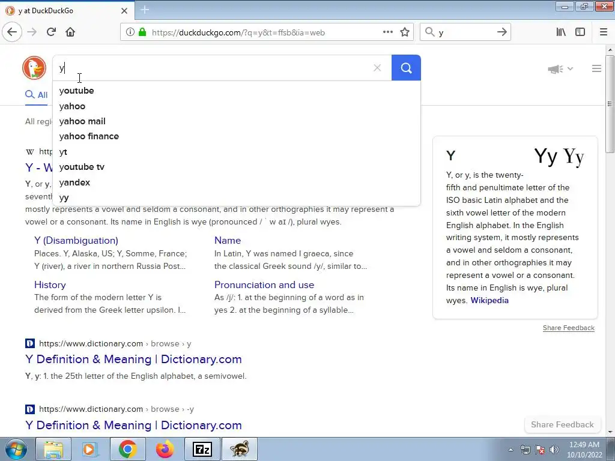The height and width of the screenshot is (461, 615).
Task: Click the floating Share Feedback button
Action: 562,424
